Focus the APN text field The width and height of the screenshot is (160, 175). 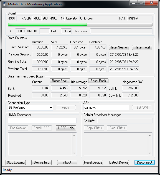106,108
